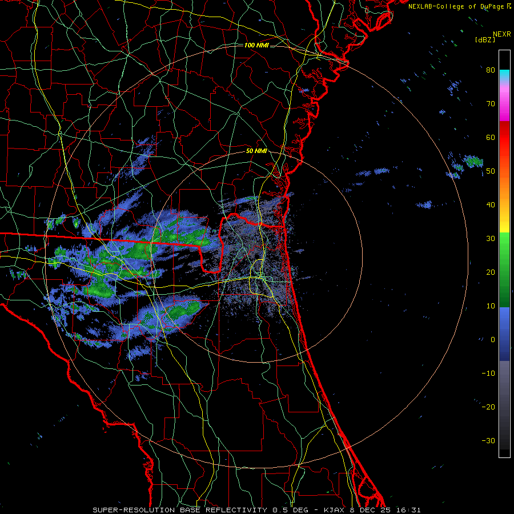Click the cyan band atop the color bar
Viewport: 514px width, 514px height.
point(504,74)
